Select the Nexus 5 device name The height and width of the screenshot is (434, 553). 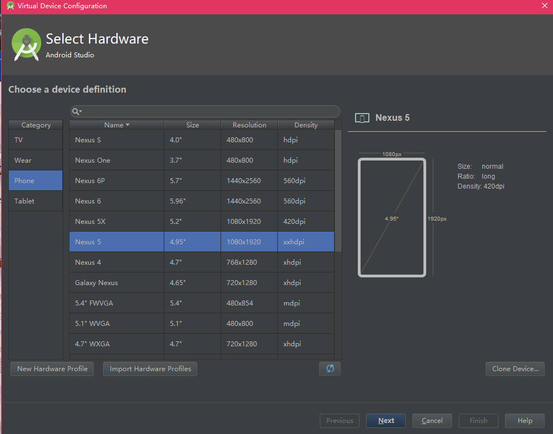point(88,242)
